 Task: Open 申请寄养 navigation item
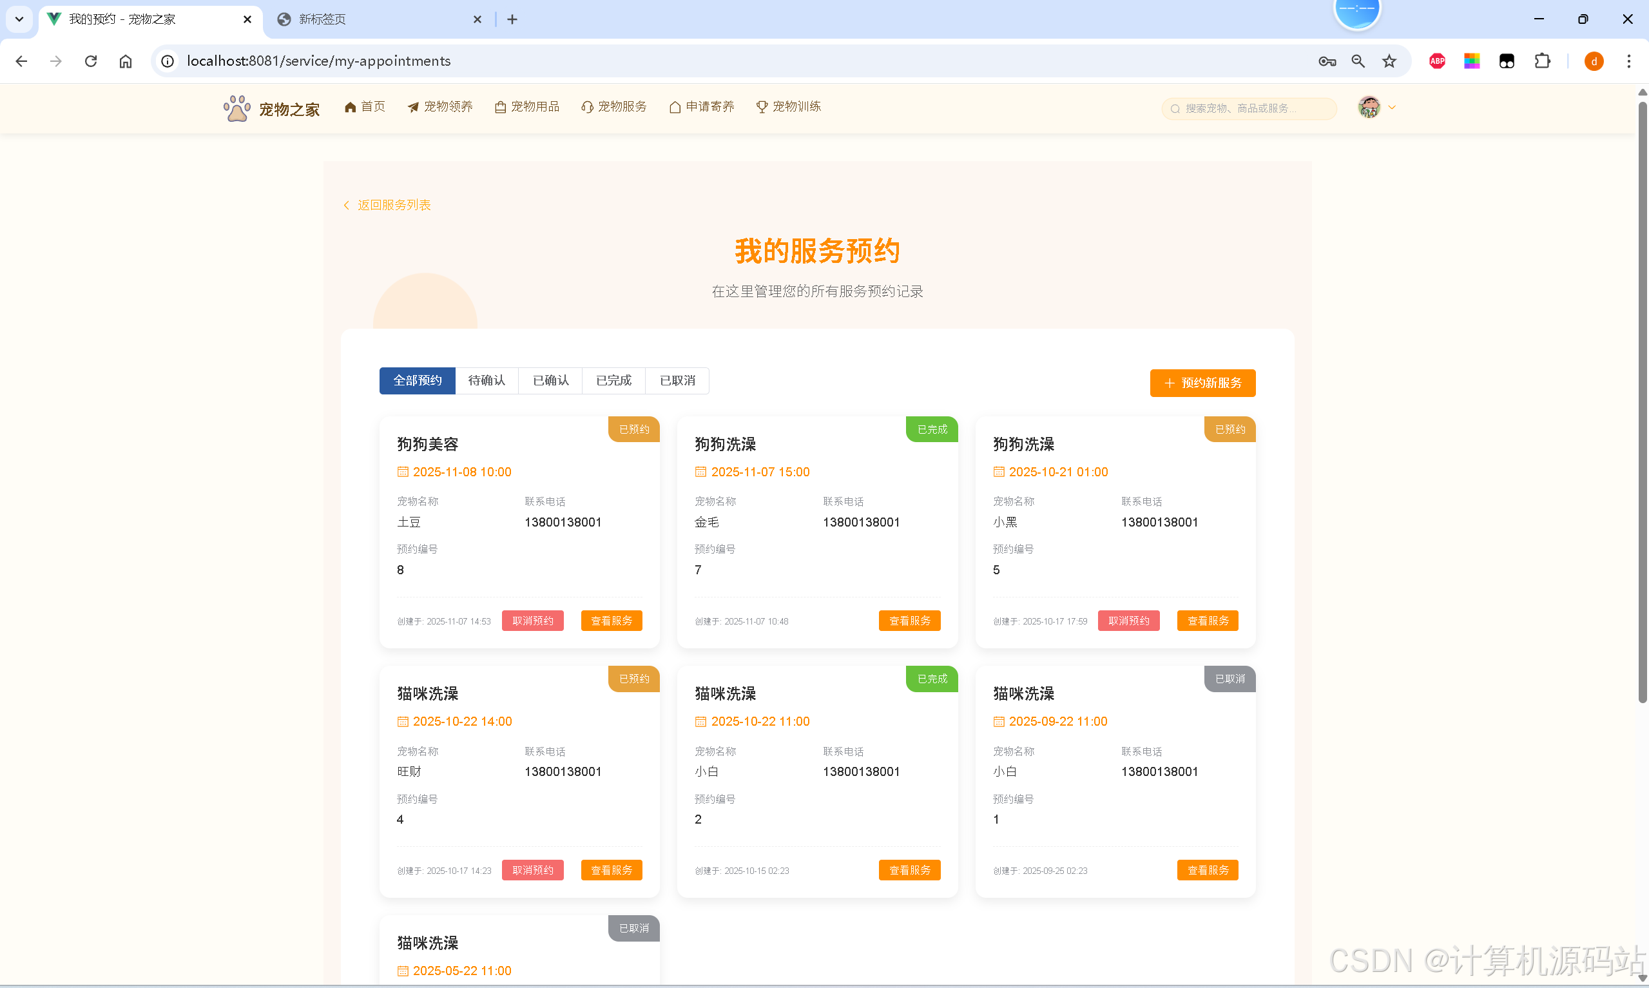[701, 106]
